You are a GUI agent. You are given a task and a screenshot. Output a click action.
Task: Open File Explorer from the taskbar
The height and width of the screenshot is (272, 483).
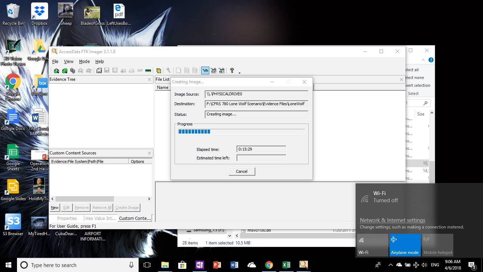165,265
